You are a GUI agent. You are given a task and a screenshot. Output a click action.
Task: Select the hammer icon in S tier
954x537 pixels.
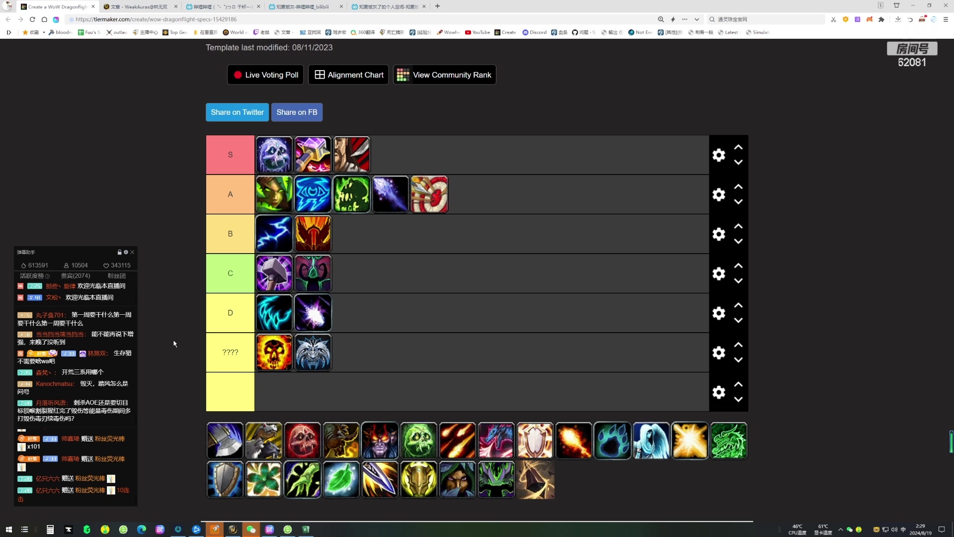point(313,155)
